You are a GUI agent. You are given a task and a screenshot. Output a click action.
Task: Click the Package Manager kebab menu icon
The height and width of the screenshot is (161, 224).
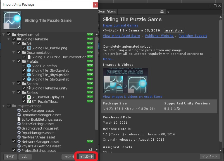coord(210,6)
